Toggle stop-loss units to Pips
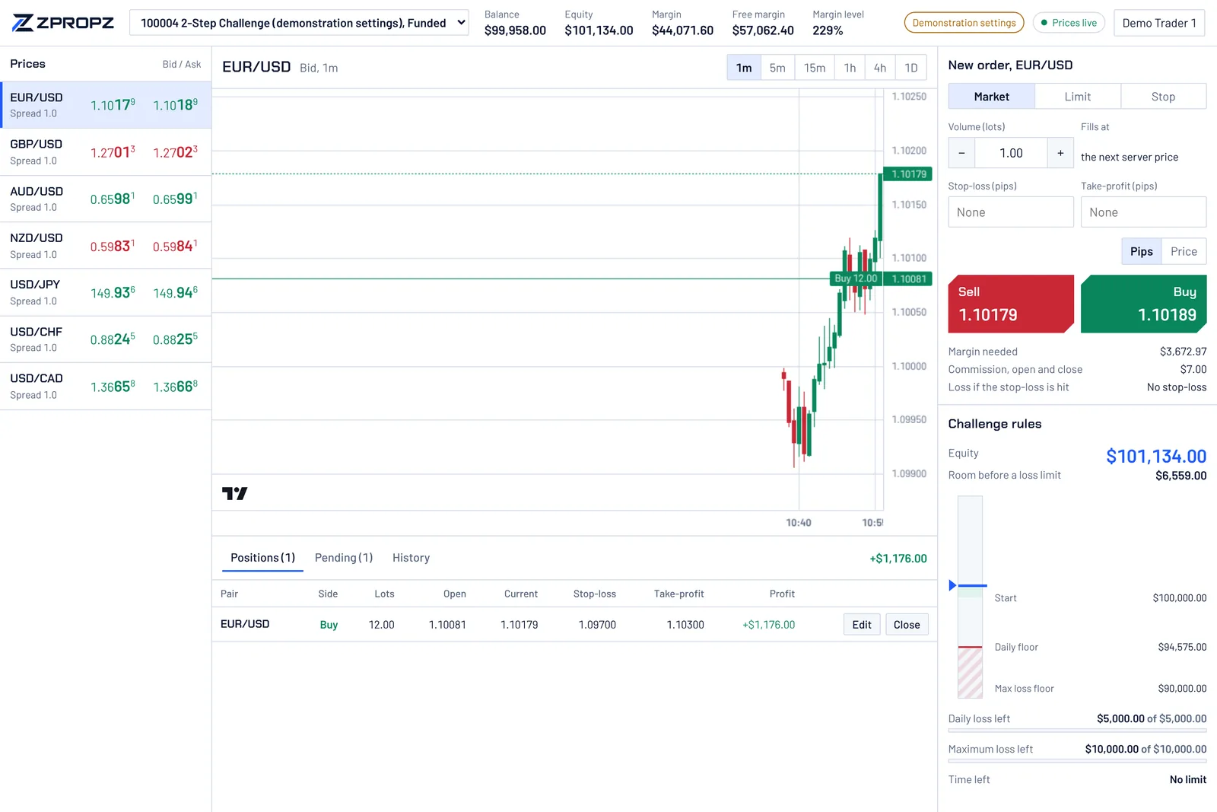Image resolution: width=1217 pixels, height=812 pixels. coord(1141,251)
